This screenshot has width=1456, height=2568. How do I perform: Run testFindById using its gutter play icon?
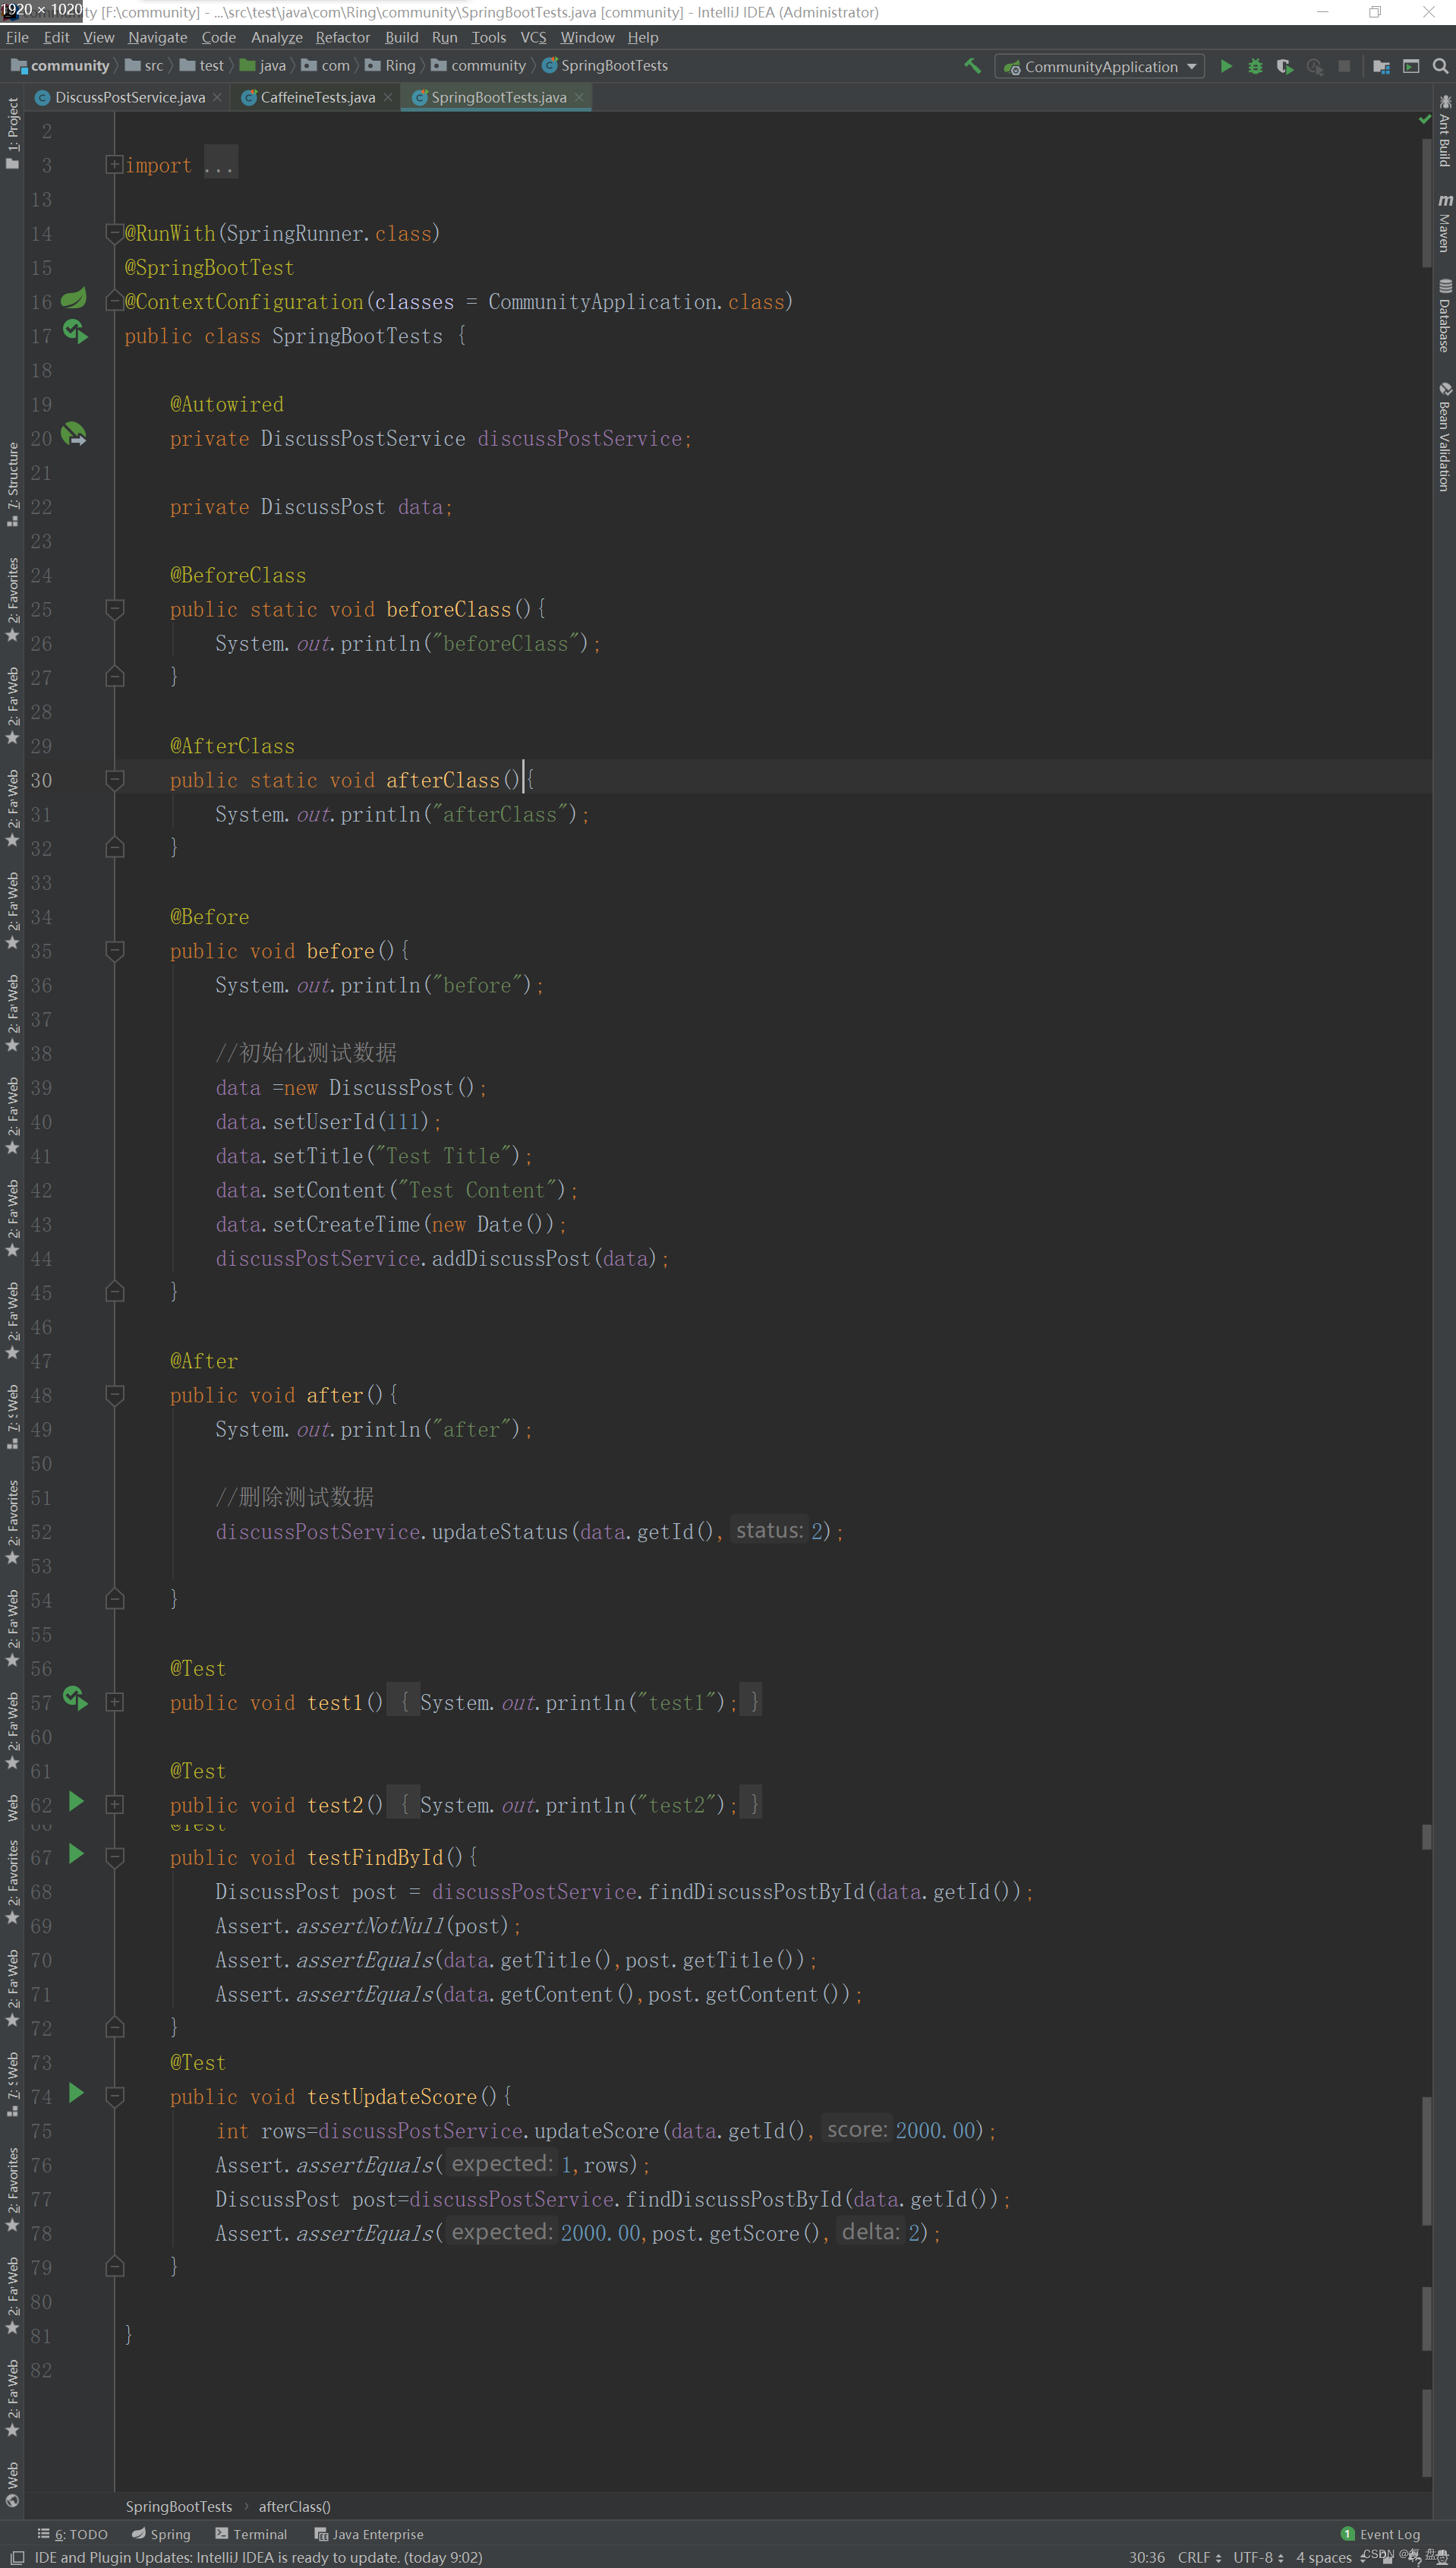click(x=76, y=1854)
